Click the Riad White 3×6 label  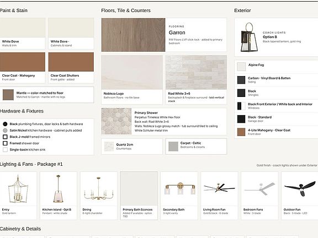tap(179, 94)
